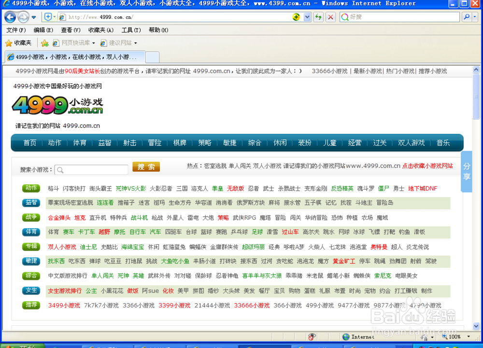
Task: Open the 黄金矿工 game link
Action: pyautogui.click(x=344, y=261)
